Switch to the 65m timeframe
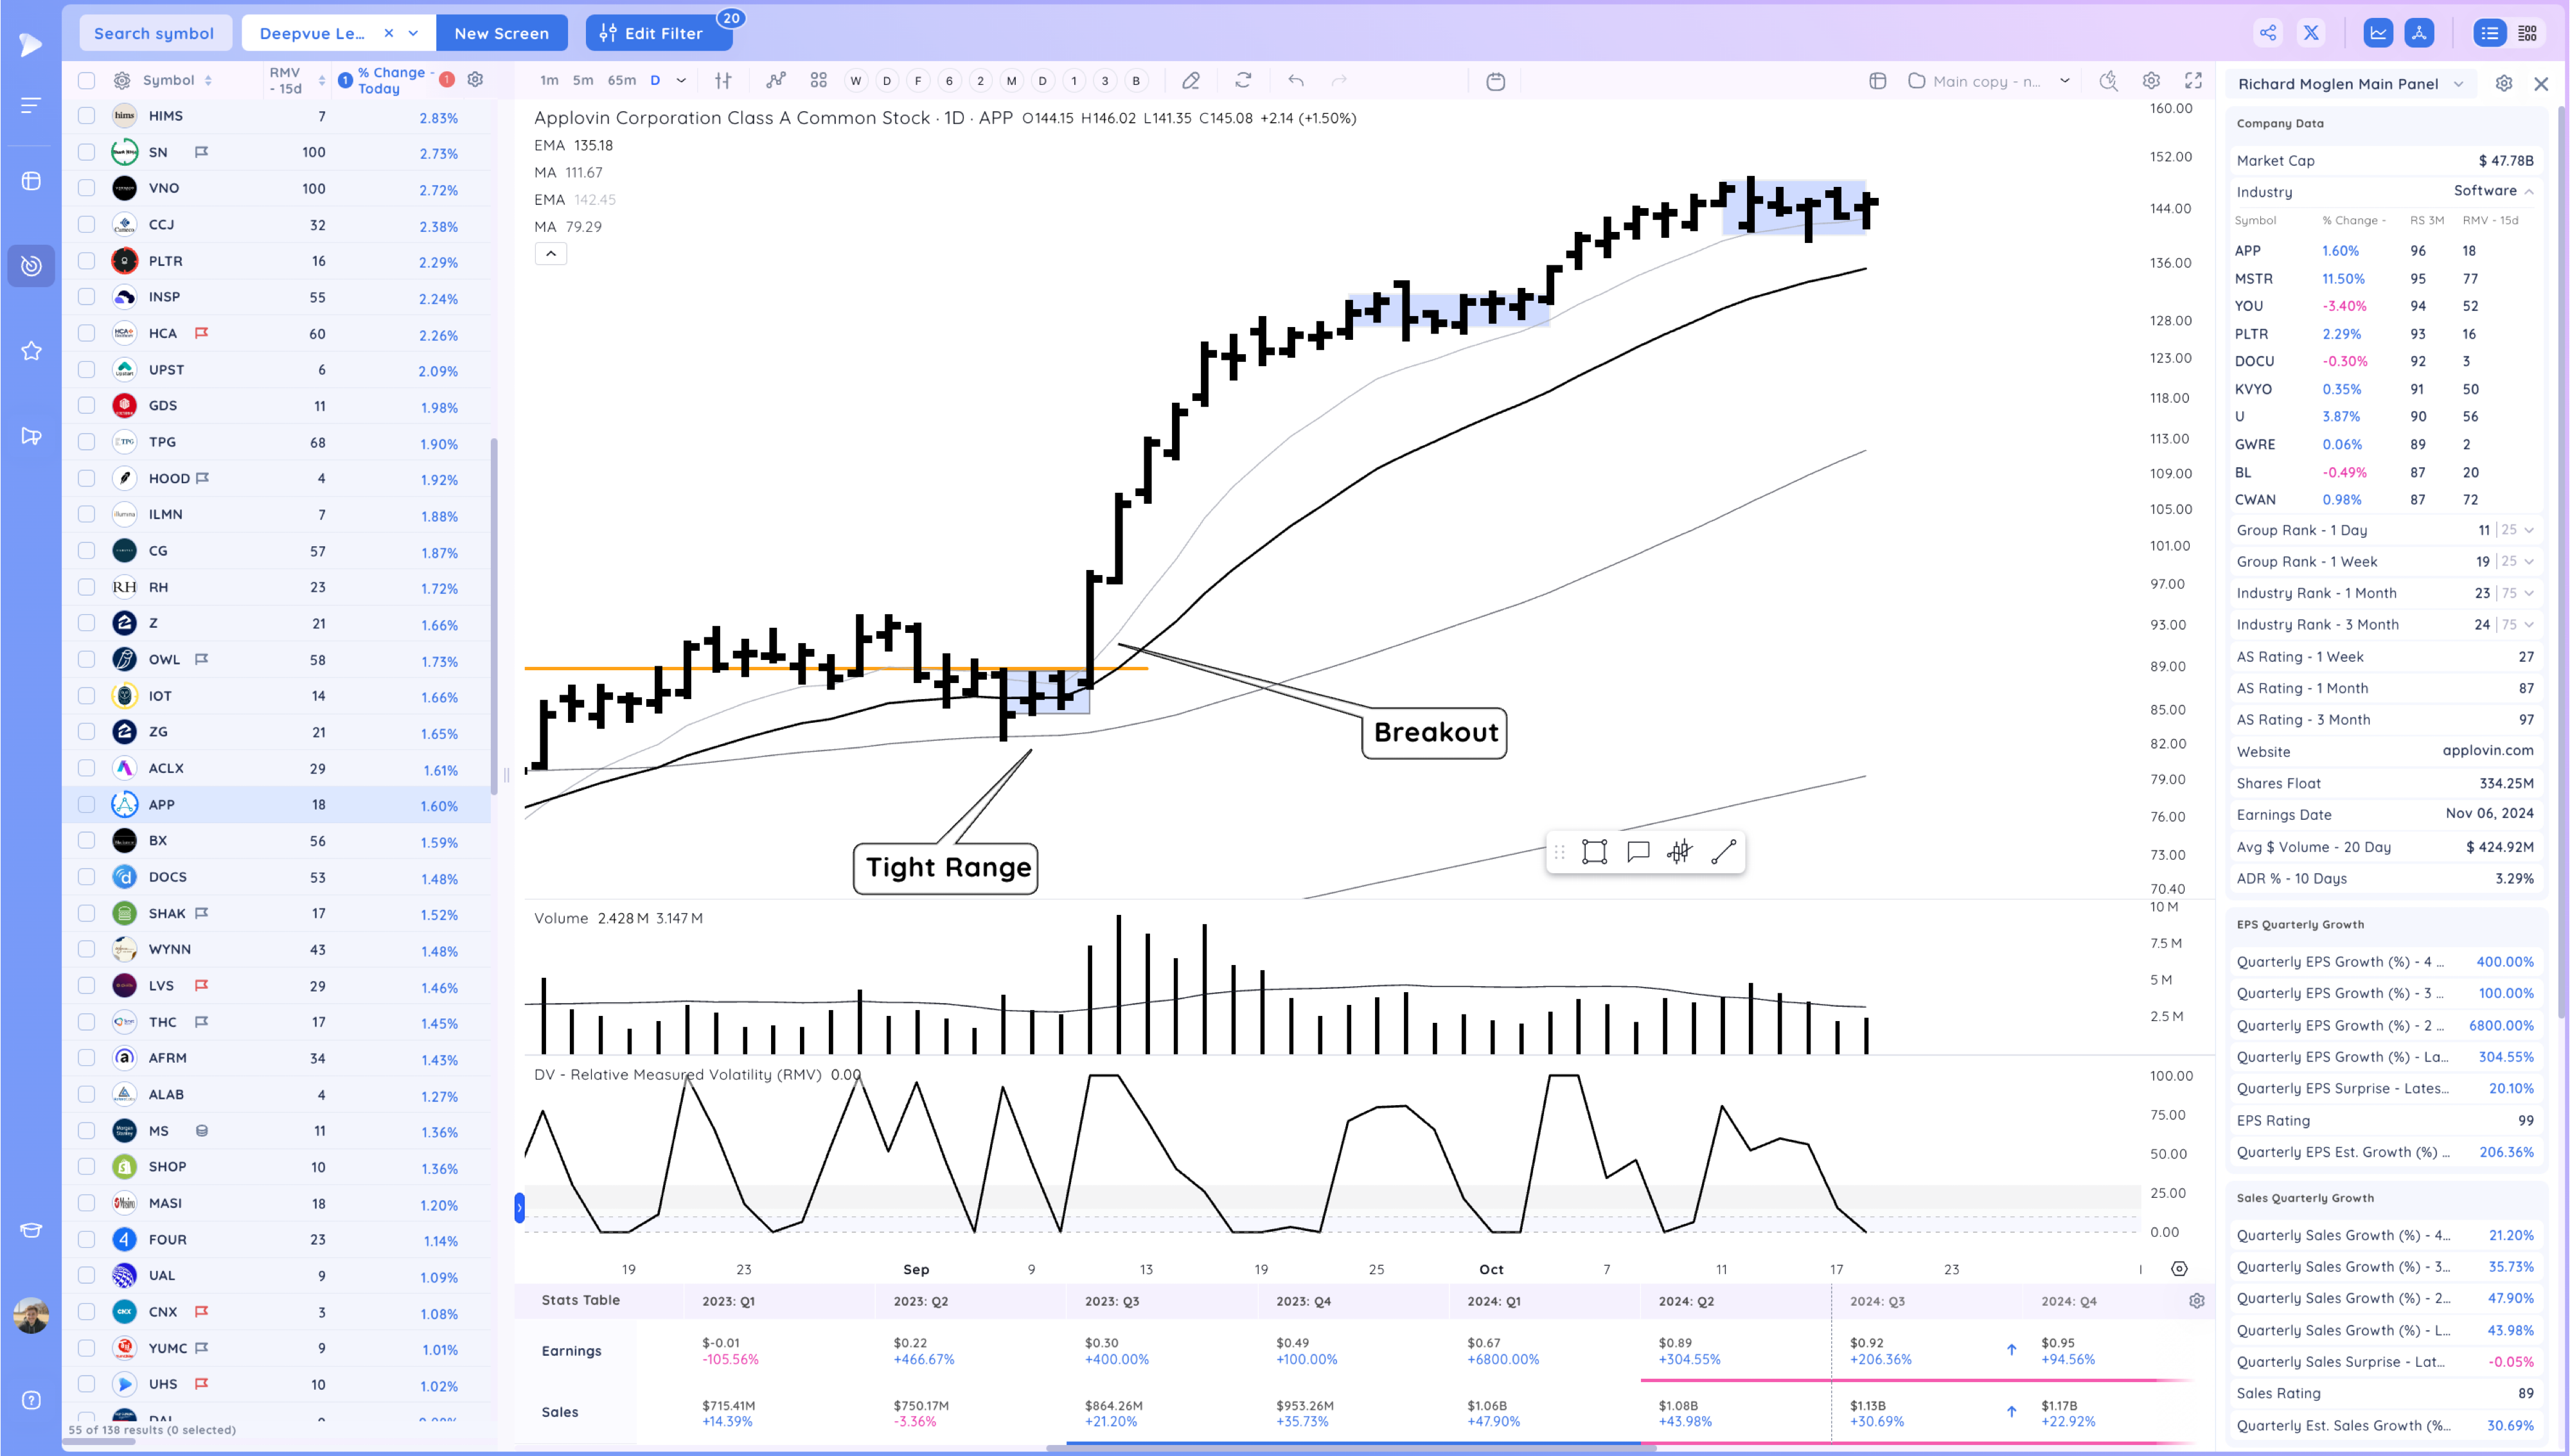The width and height of the screenshot is (2570, 1456). pos(621,81)
